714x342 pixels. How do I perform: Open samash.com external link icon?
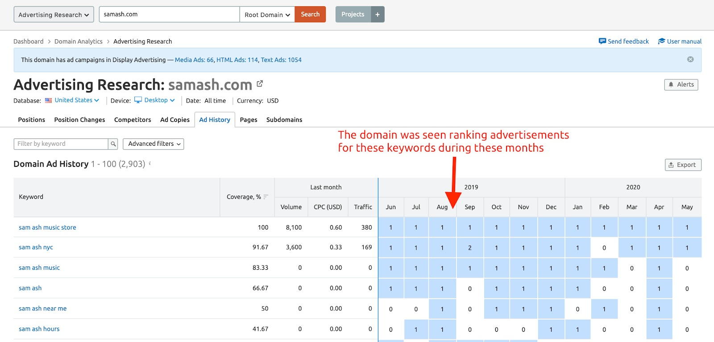pyautogui.click(x=260, y=83)
